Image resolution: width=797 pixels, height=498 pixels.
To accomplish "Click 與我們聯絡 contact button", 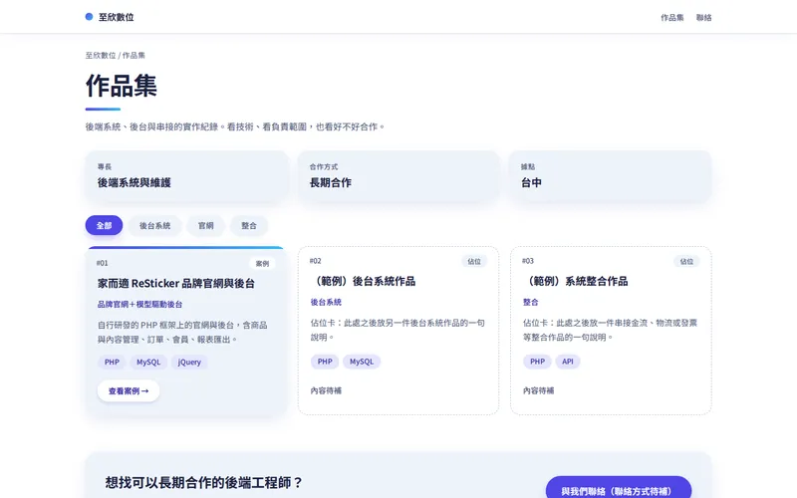I will click(619, 491).
